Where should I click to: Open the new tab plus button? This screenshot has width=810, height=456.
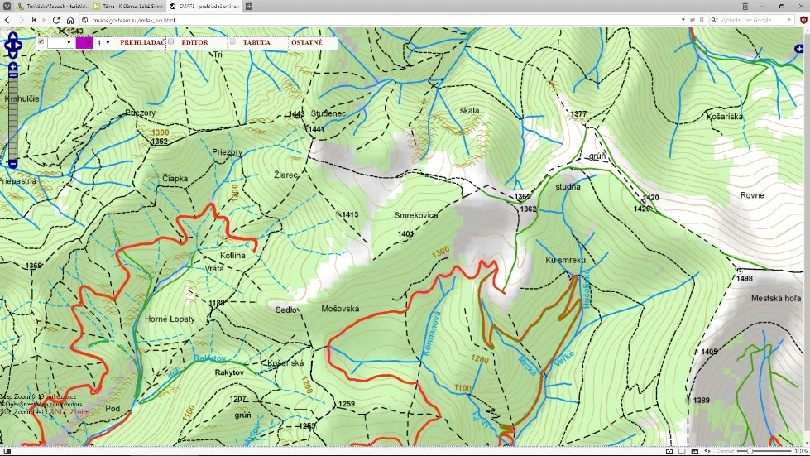click(x=249, y=6)
